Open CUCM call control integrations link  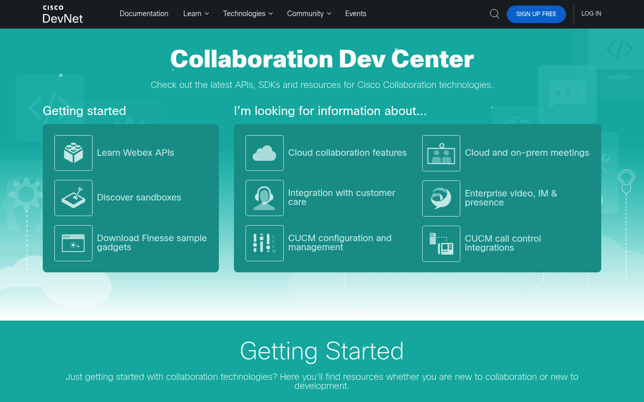[503, 243]
